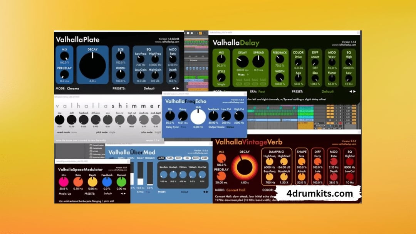Click the Default preset name in ValhallaDelay

click(327, 92)
